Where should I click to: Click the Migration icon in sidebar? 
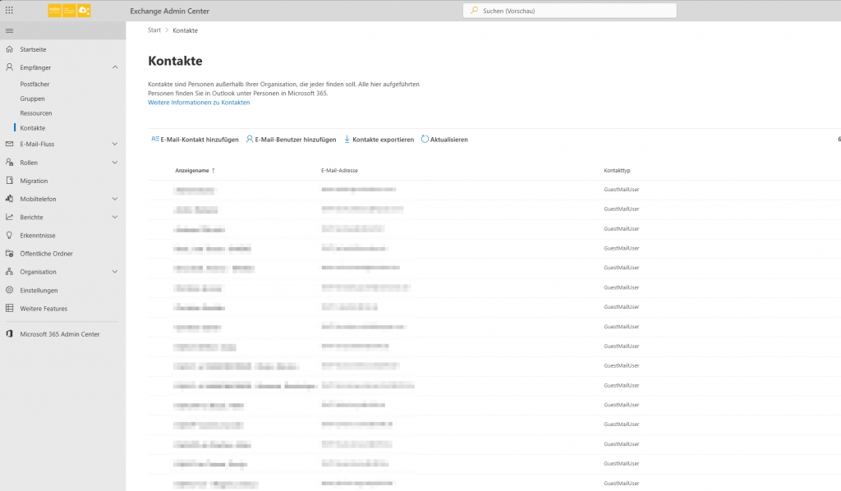point(9,181)
